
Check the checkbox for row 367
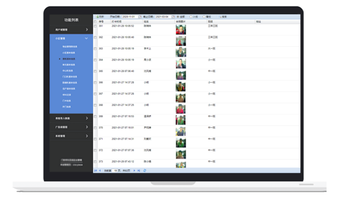pos(95,94)
